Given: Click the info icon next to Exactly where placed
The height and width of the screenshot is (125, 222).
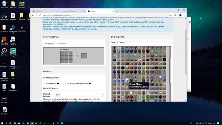Looking at the screenshot, I should tap(90, 83).
